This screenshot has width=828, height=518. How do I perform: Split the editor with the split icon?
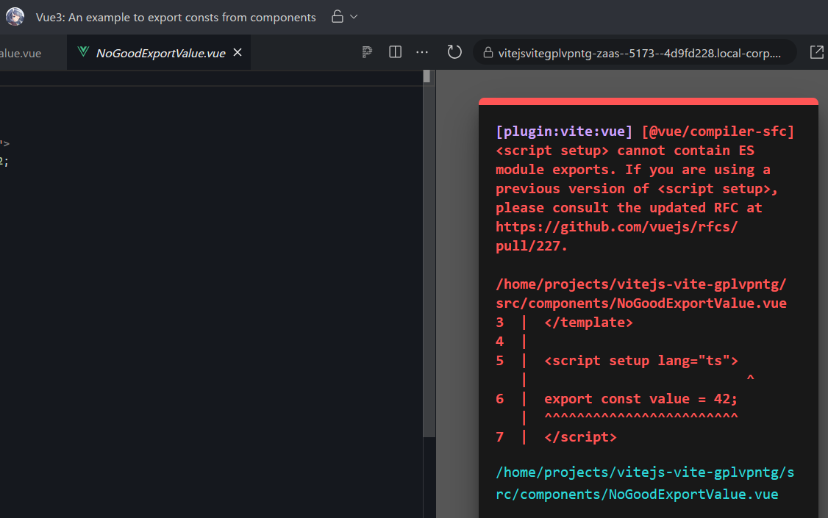(395, 51)
